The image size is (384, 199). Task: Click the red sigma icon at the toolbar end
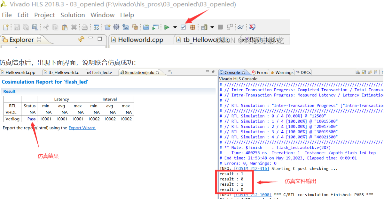(x=252, y=27)
